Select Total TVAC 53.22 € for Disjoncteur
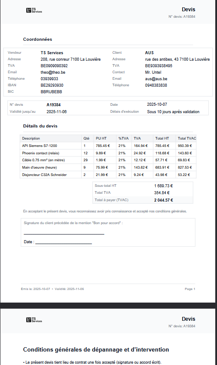217x365 pixels. pos(184,175)
